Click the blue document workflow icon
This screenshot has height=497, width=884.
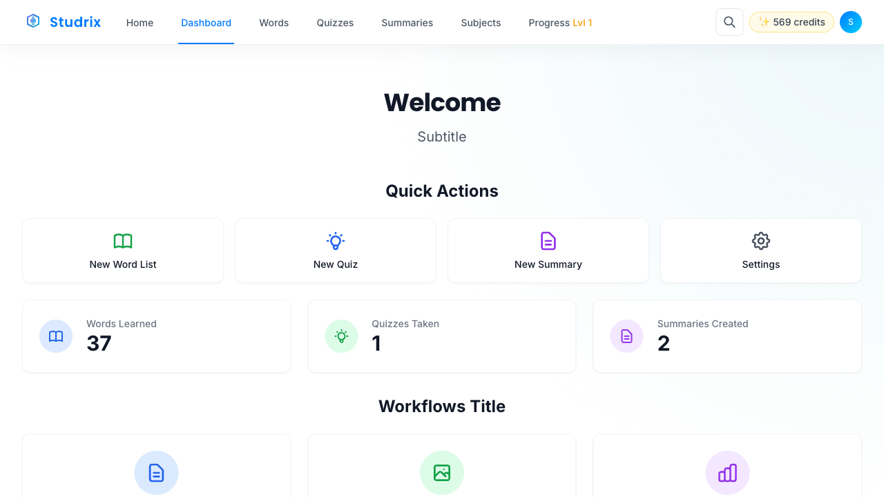(x=156, y=473)
